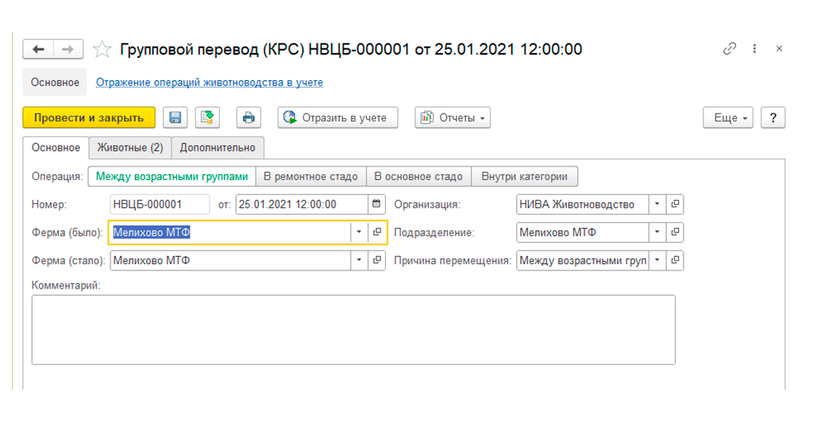The image size is (813, 422).
Task: Post the document with green arrow icon
Action: click(207, 117)
